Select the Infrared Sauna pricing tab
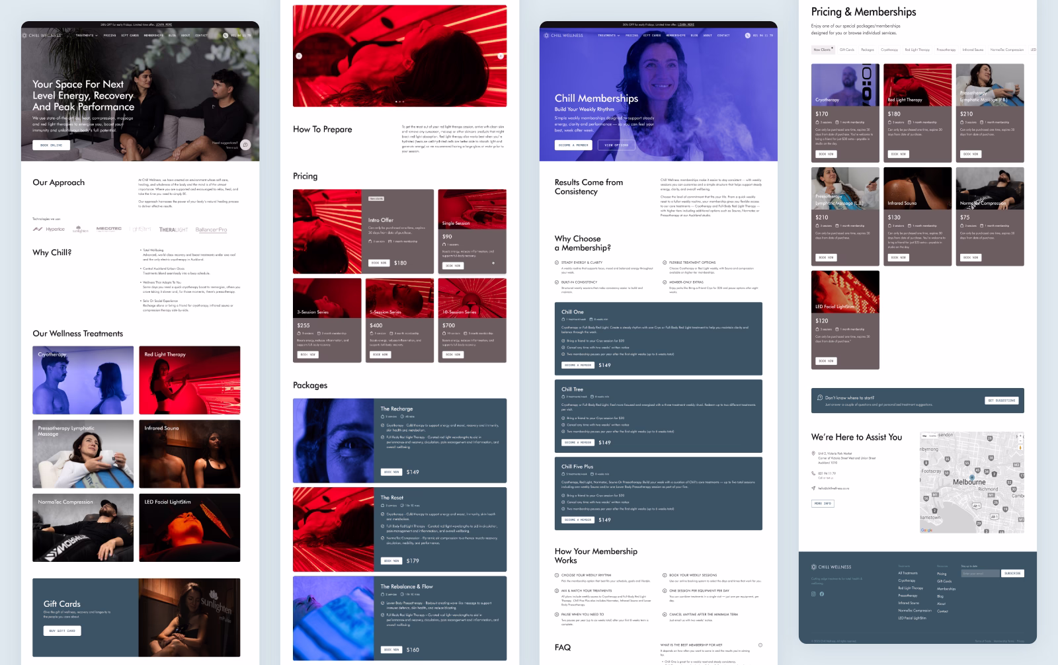 pyautogui.click(x=973, y=50)
